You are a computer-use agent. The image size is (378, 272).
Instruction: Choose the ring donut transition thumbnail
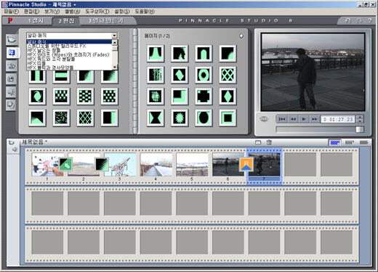(204, 75)
